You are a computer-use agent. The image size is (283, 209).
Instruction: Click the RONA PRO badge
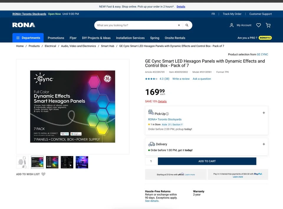click(x=265, y=38)
